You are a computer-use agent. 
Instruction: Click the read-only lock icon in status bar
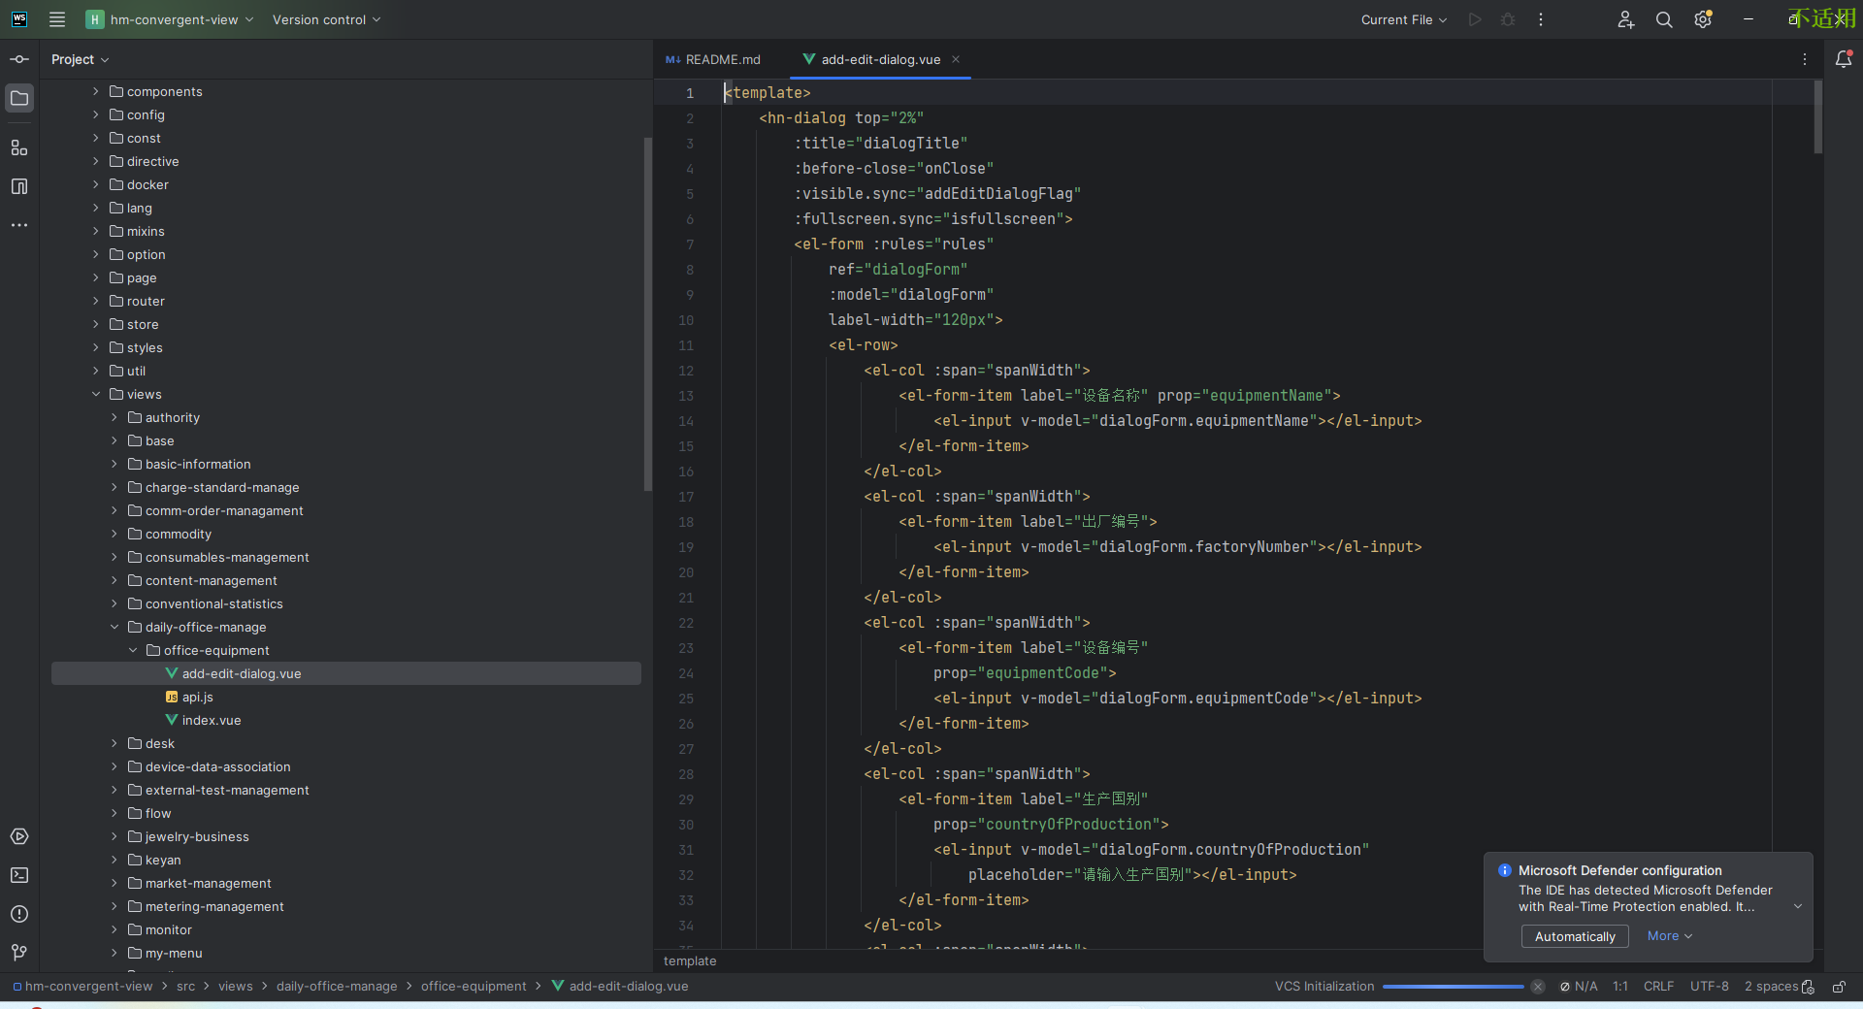click(1839, 987)
